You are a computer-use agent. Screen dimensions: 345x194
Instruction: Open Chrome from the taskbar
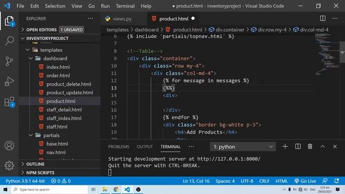116,189
